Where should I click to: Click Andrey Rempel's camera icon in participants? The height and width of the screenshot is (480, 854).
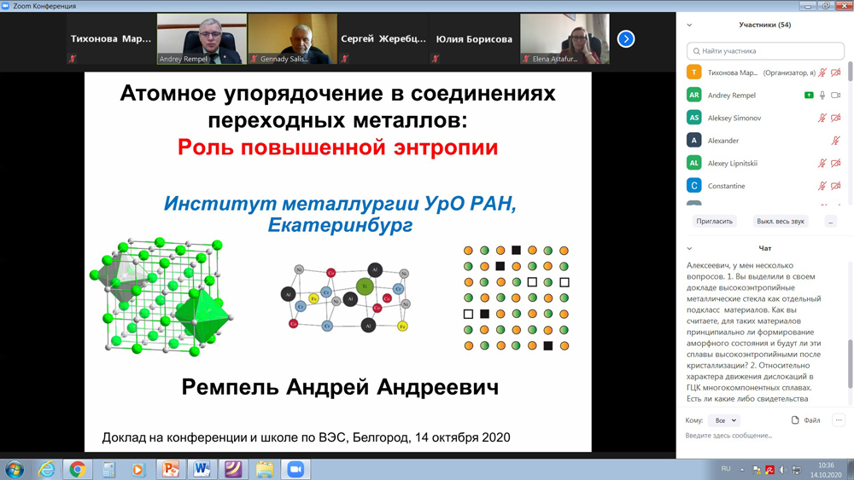836,95
